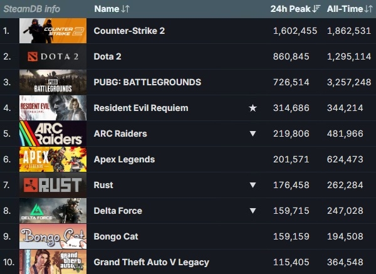This screenshot has height=274, width=376.
Task: Select the all-time value 247,028
Action: tap(345, 211)
